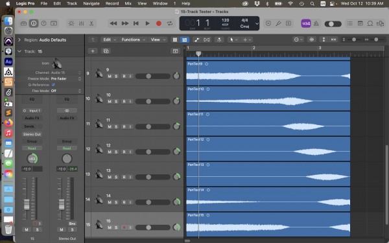The height and width of the screenshot is (243, 389).
Task: Open Smart Controls button
Action: coord(71,23)
